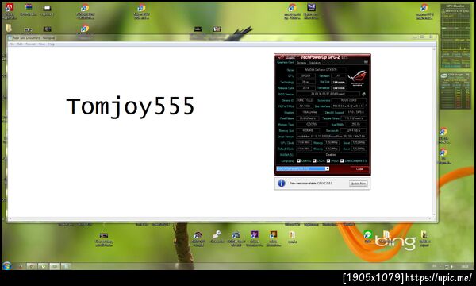Click the Die Size Unknown field

tap(339, 82)
